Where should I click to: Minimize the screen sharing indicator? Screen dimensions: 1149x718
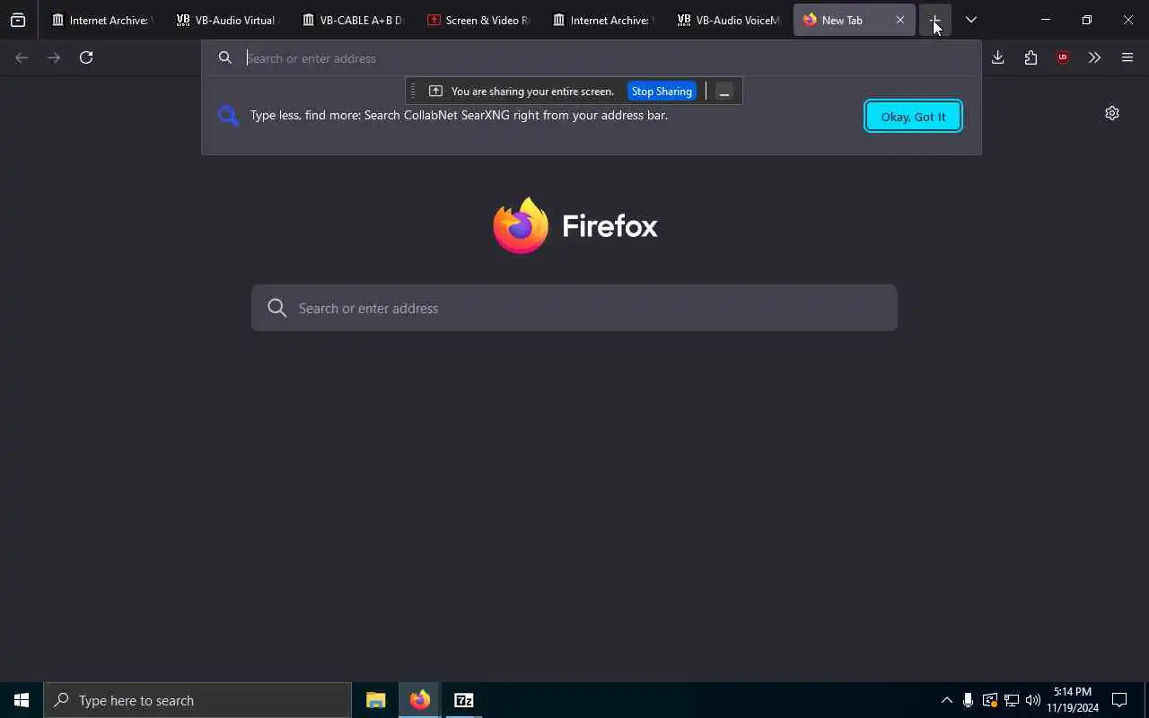tap(724, 91)
